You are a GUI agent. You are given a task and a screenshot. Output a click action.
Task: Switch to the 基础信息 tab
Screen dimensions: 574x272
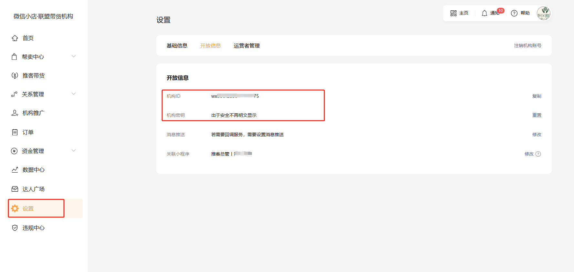pyautogui.click(x=177, y=46)
